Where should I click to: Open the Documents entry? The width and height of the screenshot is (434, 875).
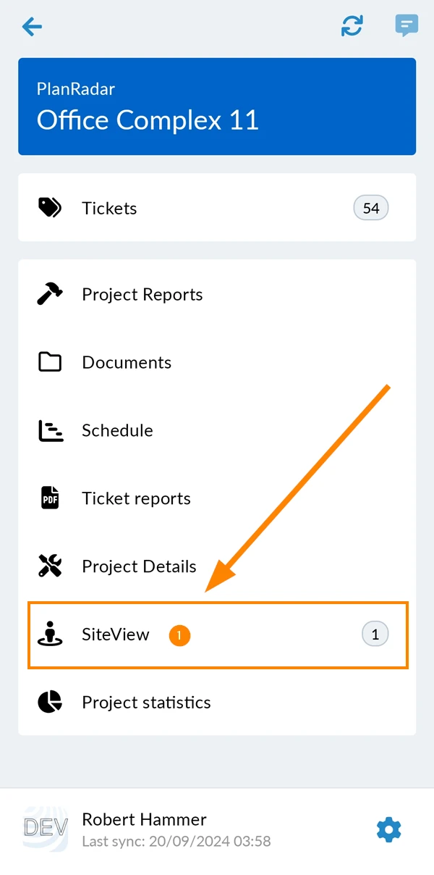click(217, 362)
